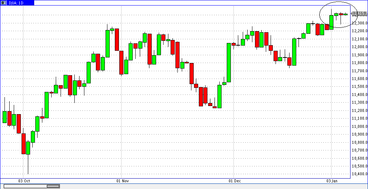Click the 10,400.0 price axis label
Viewport: 368px width, 189px height.
360,174
